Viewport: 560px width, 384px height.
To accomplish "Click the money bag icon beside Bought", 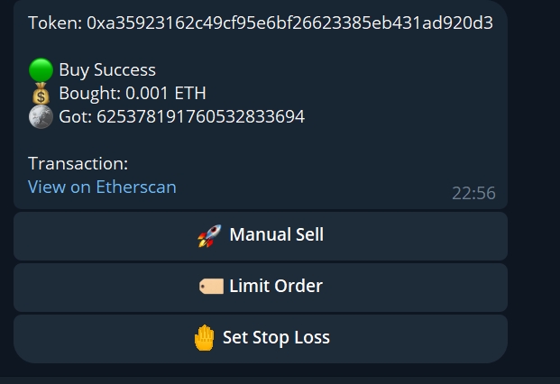I will tap(41, 93).
